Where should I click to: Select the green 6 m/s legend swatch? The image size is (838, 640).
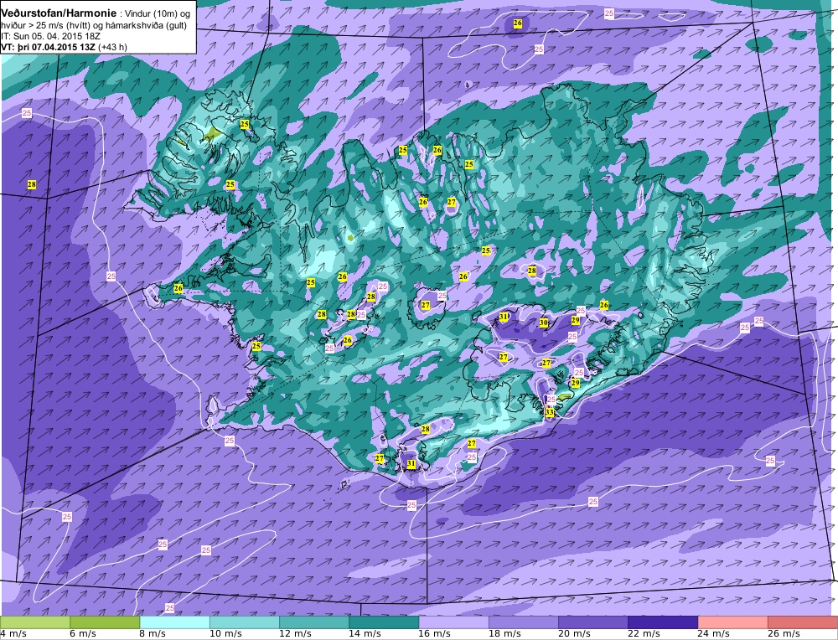pos(105,622)
